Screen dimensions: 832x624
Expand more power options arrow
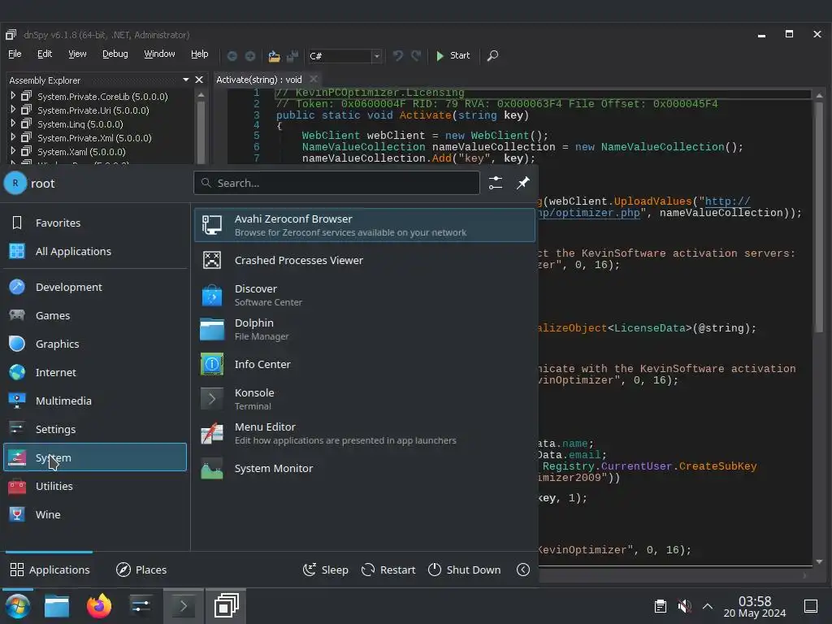click(x=523, y=570)
